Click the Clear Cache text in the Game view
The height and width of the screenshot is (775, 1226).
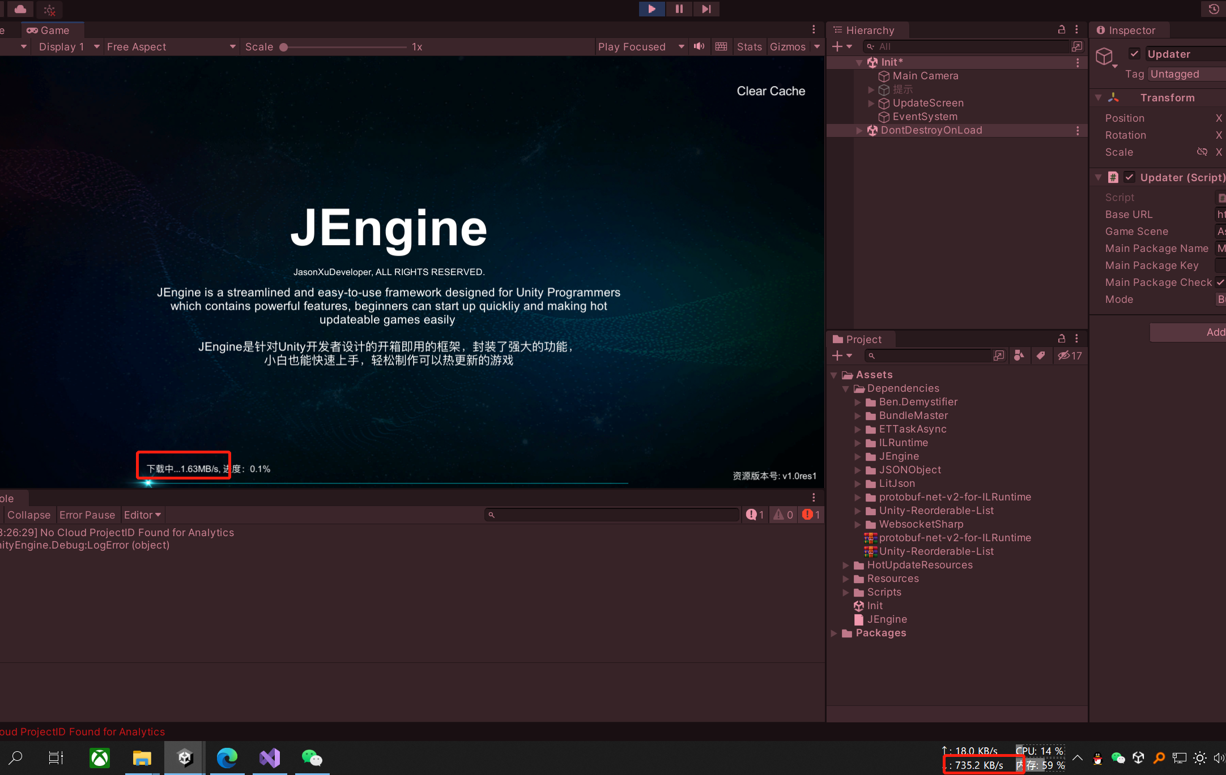tap(770, 91)
